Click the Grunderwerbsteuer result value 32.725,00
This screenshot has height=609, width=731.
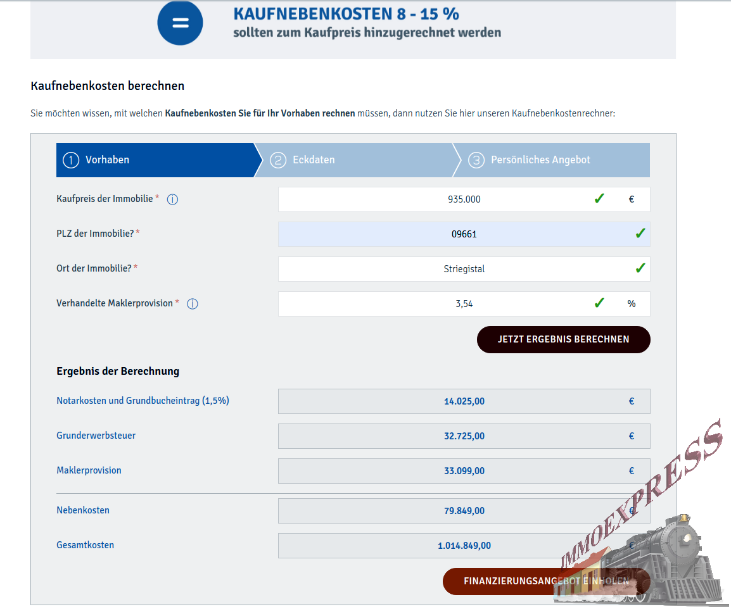click(464, 436)
